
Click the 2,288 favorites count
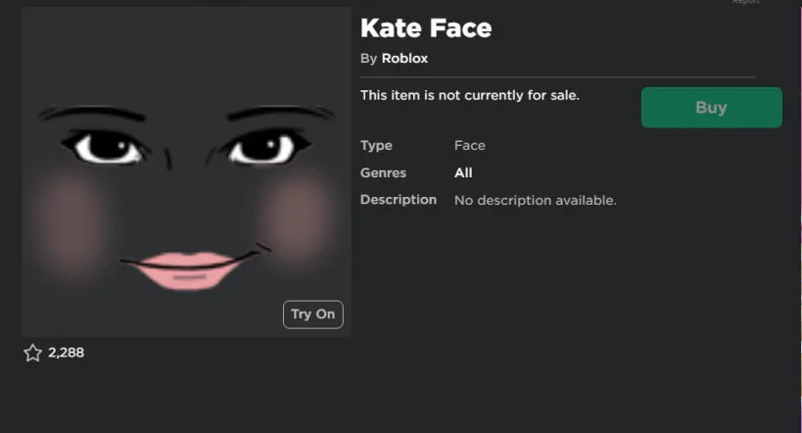(67, 353)
